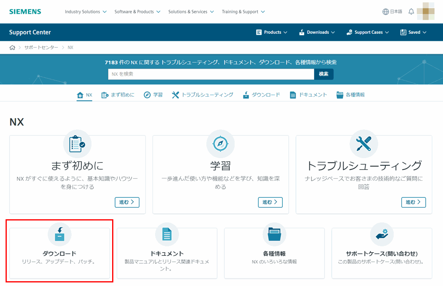Click the document icon on ドキュメント card
Viewport: 443px width, 286px height.
167,234
